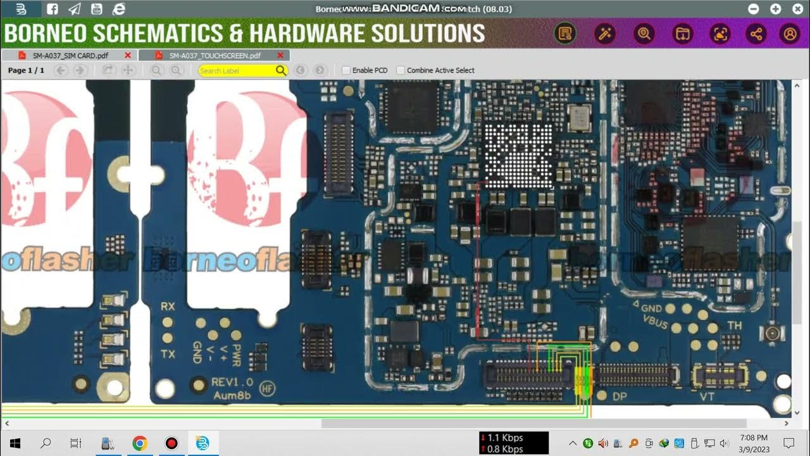Open network status tray icon
The width and height of the screenshot is (810, 456).
pyautogui.click(x=709, y=443)
